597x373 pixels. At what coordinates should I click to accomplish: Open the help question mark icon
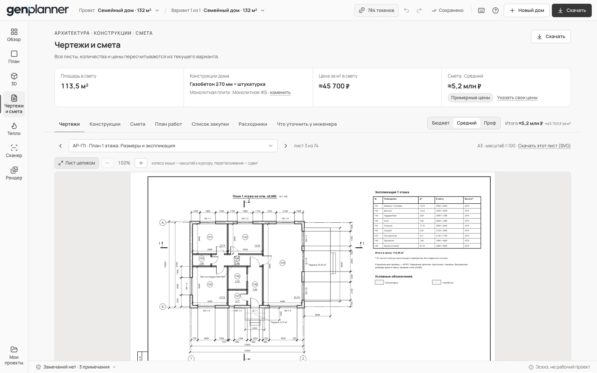point(496,10)
